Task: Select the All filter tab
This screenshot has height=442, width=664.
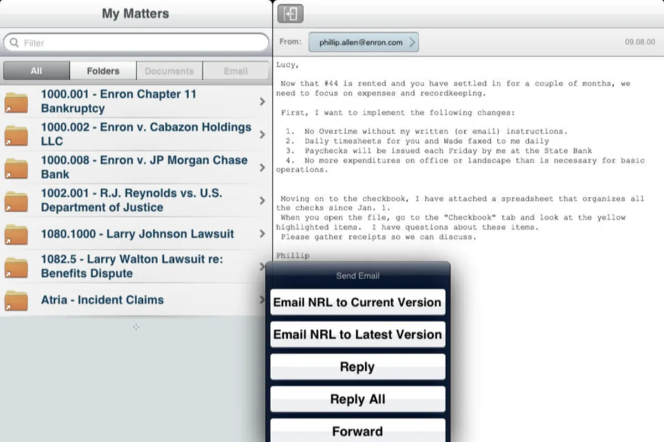Action: [37, 71]
